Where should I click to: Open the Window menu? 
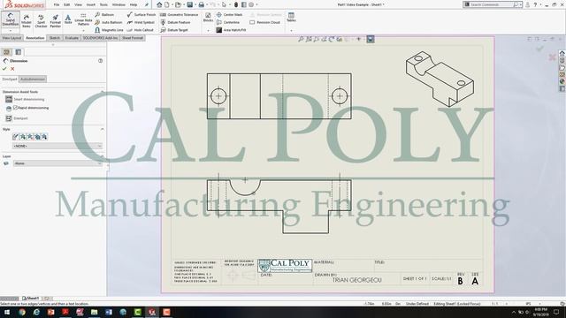(119, 4)
